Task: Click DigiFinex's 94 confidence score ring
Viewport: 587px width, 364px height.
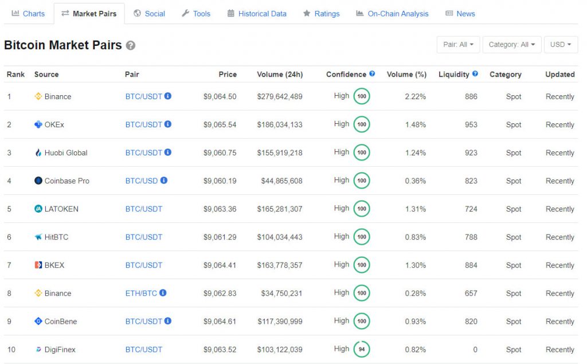Action: coord(362,349)
